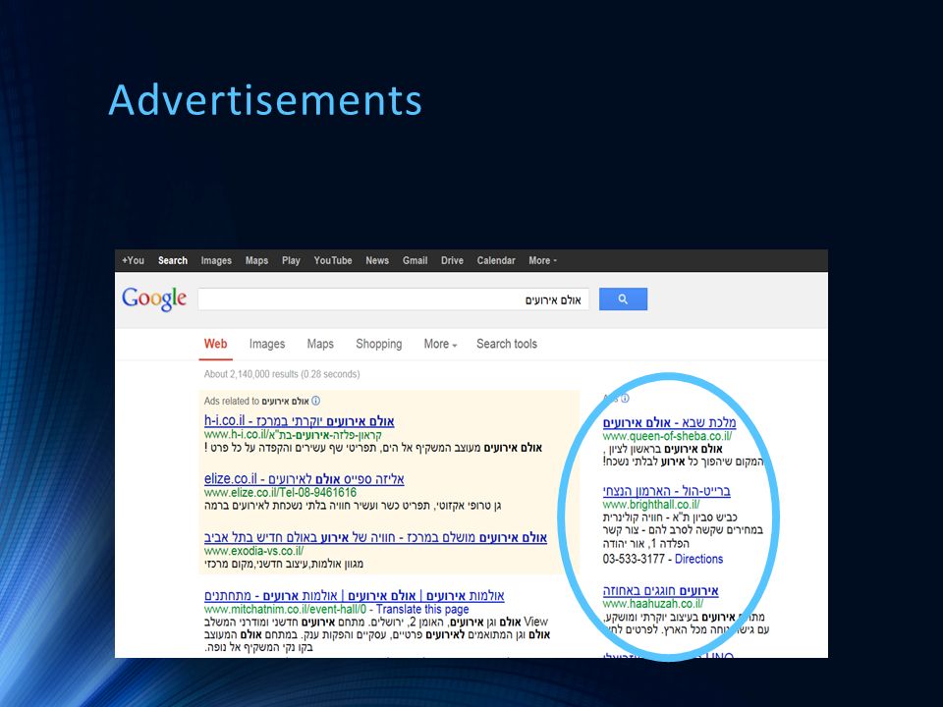This screenshot has height=707, width=943.
Task: Switch to the Shopping results tab
Action: [x=379, y=344]
